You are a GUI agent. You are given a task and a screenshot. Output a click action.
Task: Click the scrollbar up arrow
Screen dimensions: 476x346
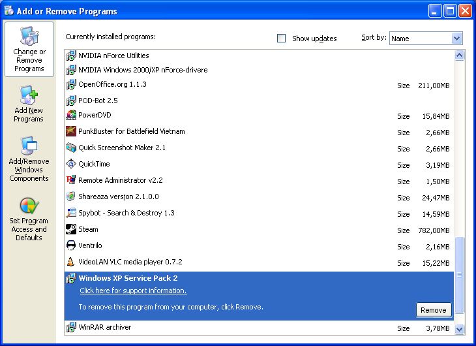(x=459, y=55)
